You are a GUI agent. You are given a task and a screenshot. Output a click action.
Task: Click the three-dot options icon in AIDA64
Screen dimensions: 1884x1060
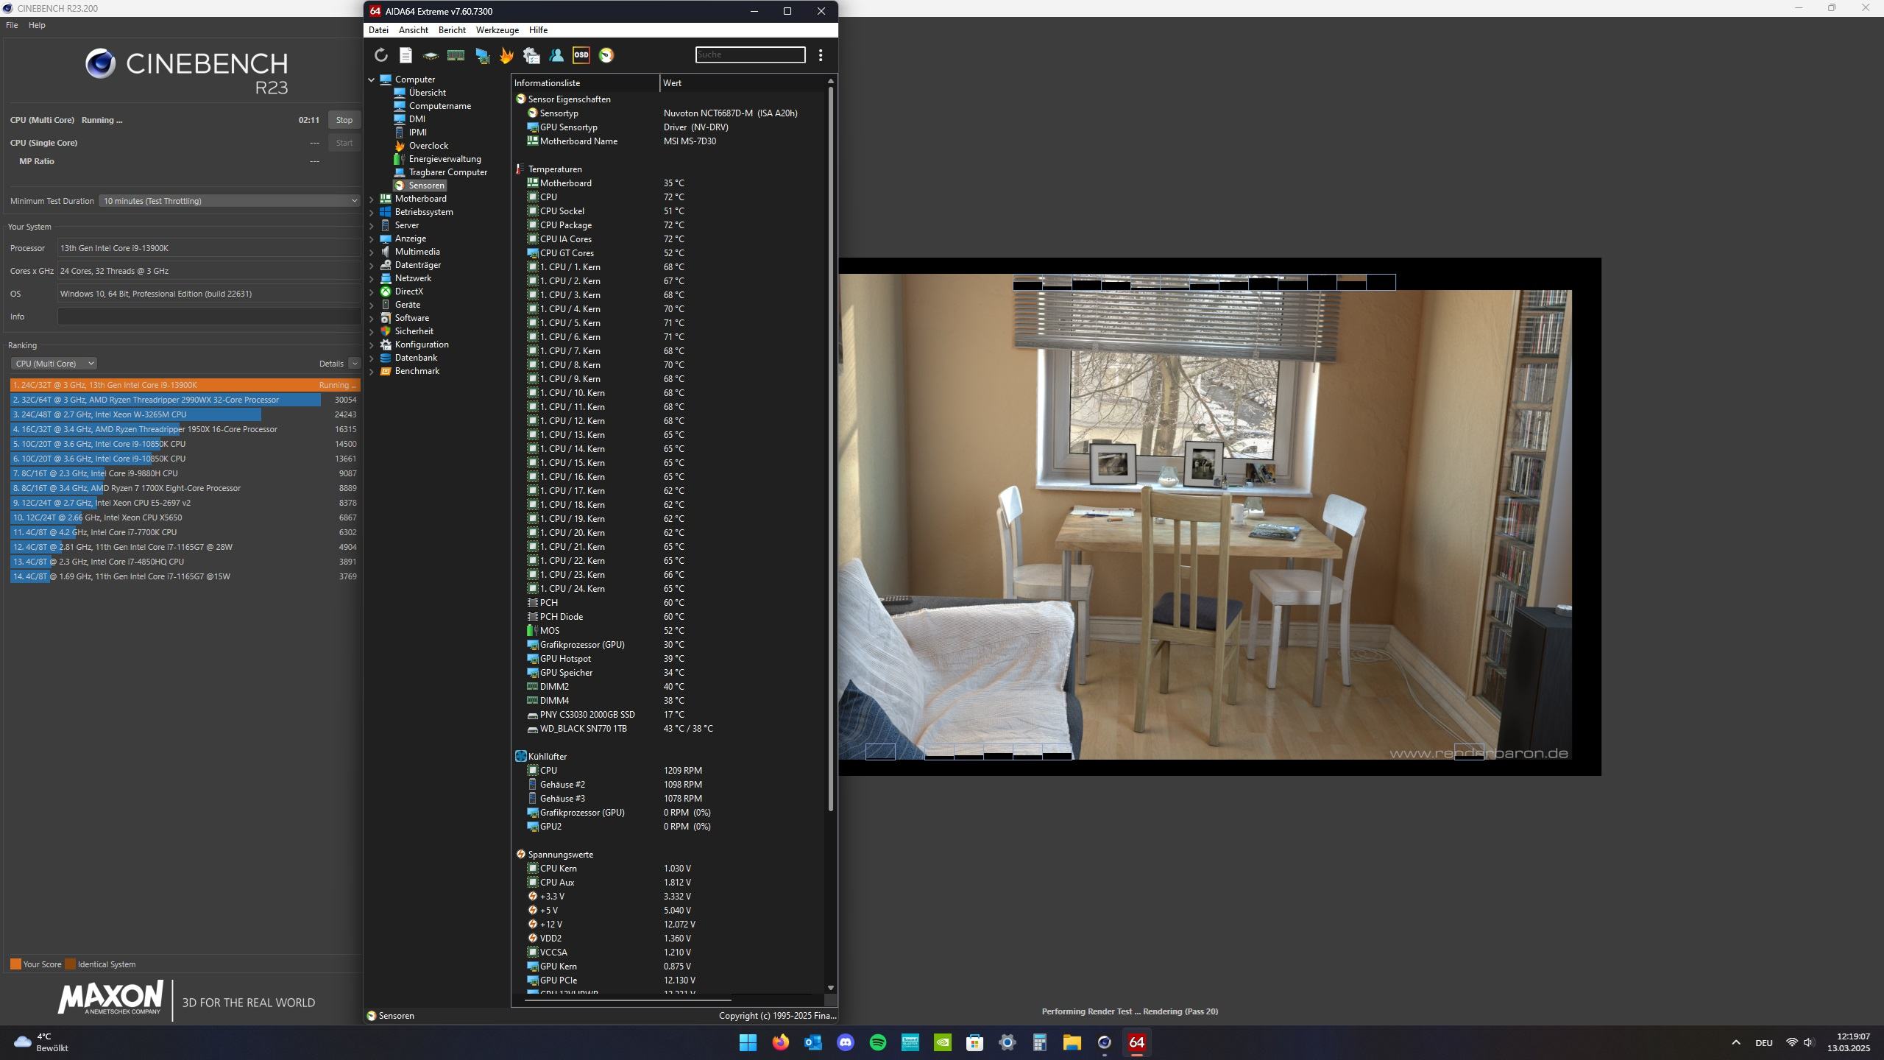[821, 55]
